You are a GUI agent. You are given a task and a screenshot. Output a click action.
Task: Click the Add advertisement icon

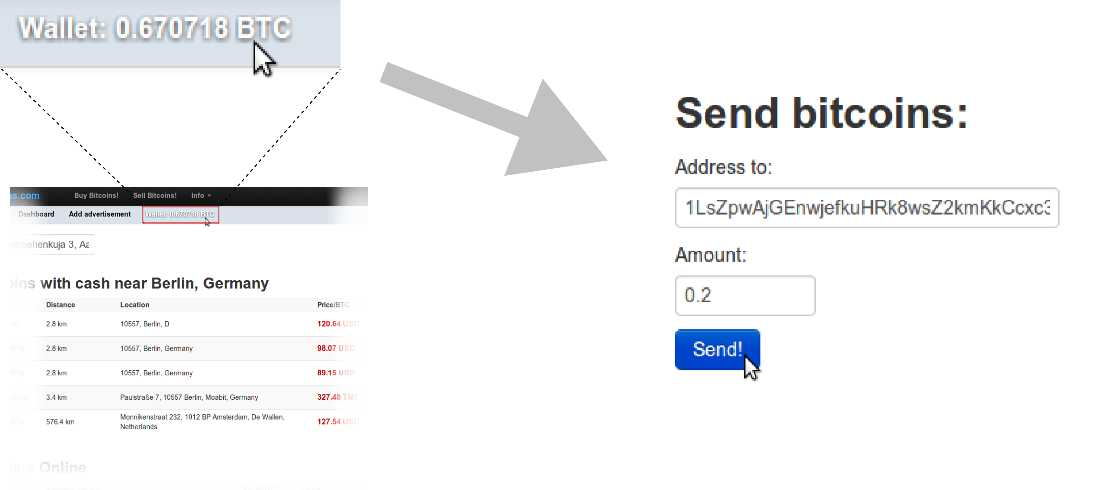[98, 214]
